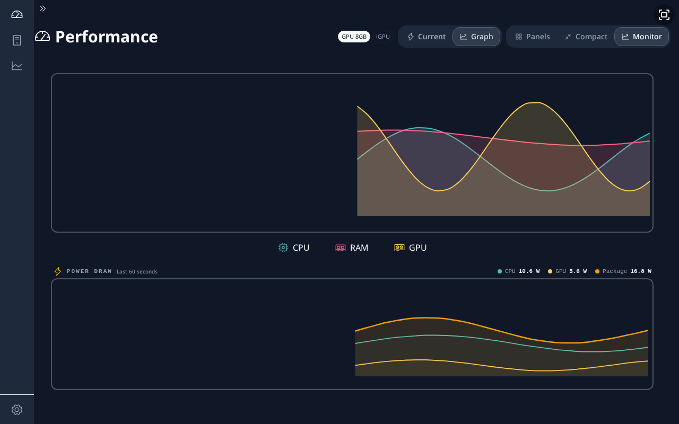Switch to Graph view
The image size is (679, 424).
[x=476, y=37]
